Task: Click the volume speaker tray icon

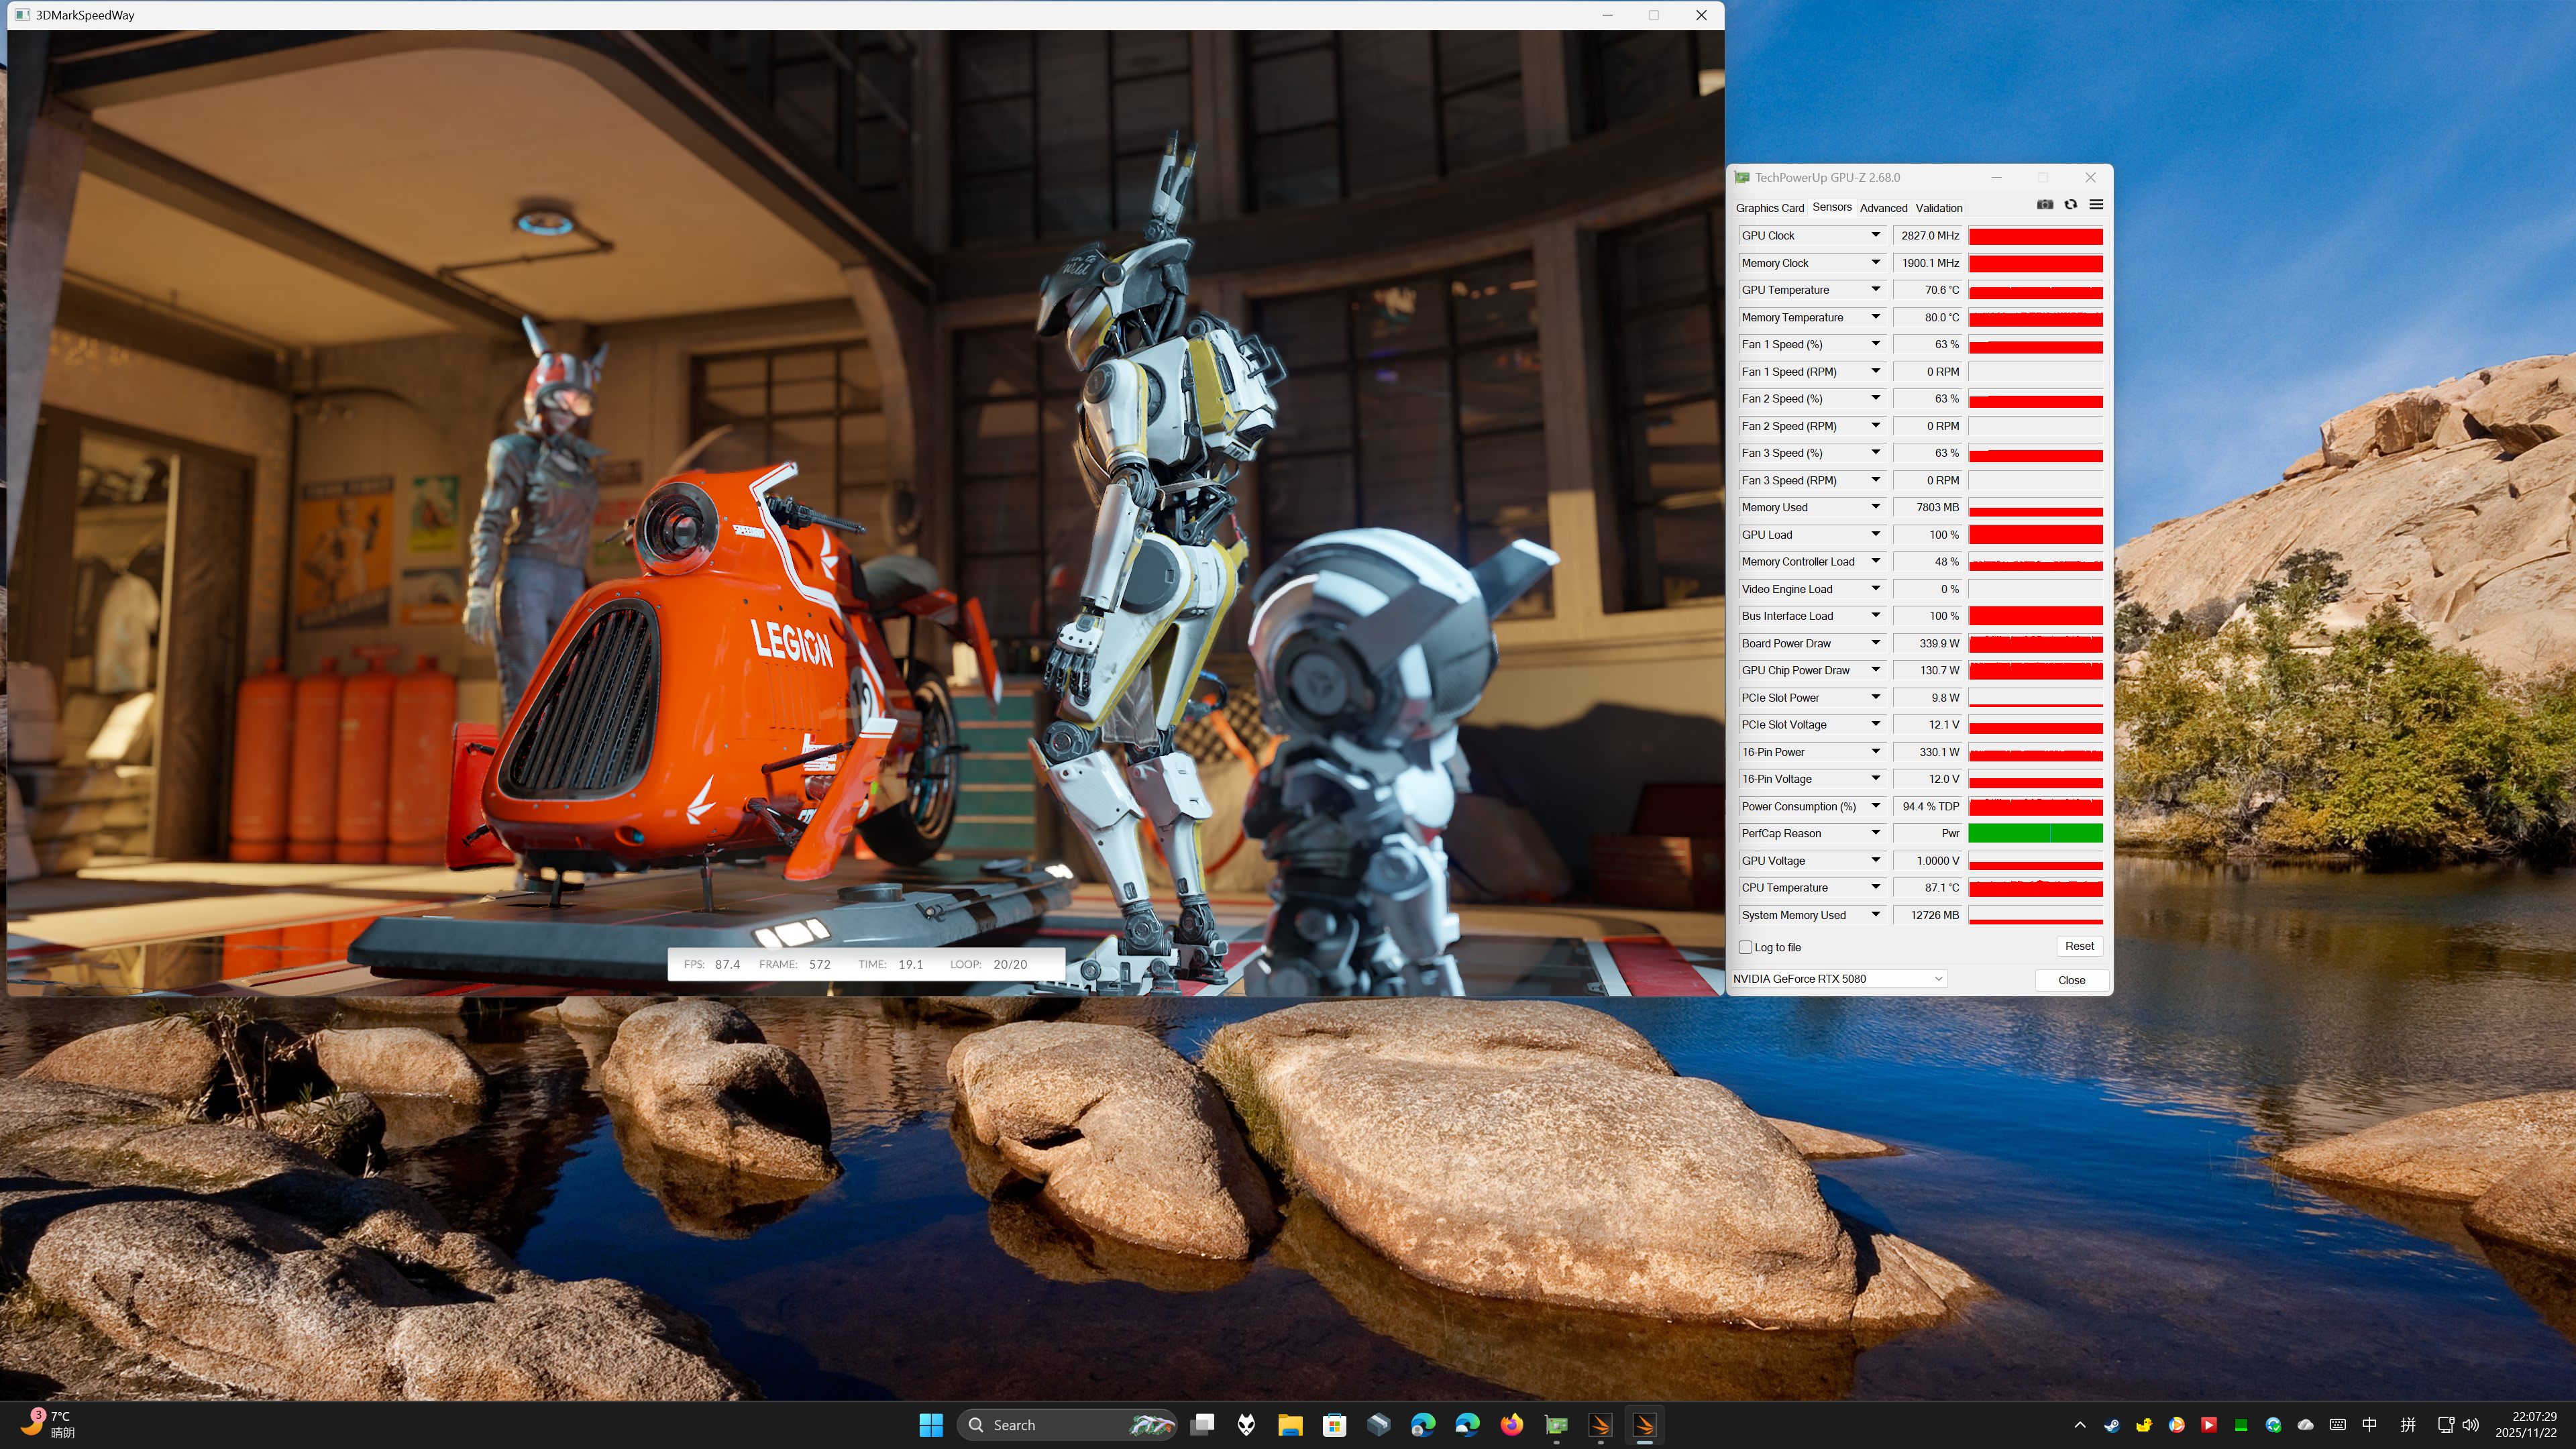Action: point(2471,1425)
